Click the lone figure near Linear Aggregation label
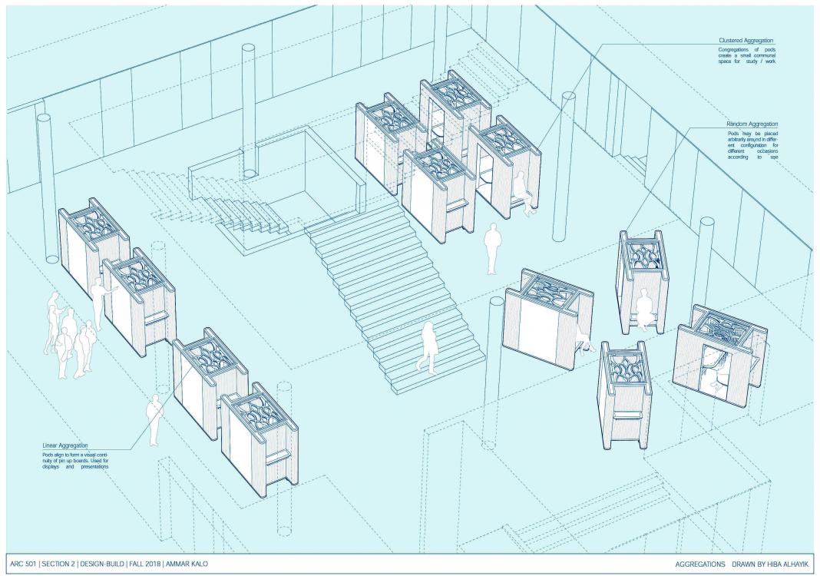This screenshot has height=576, width=820. tap(154, 420)
